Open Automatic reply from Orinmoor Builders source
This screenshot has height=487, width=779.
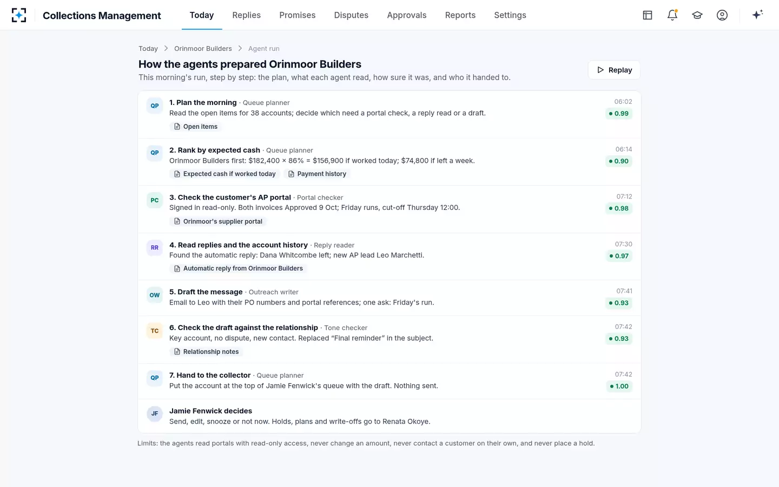tap(239, 268)
